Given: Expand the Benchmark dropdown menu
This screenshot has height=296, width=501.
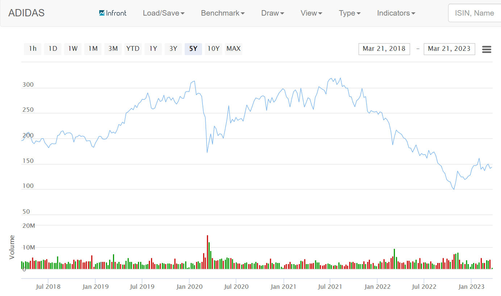Looking at the screenshot, I should pyautogui.click(x=223, y=13).
